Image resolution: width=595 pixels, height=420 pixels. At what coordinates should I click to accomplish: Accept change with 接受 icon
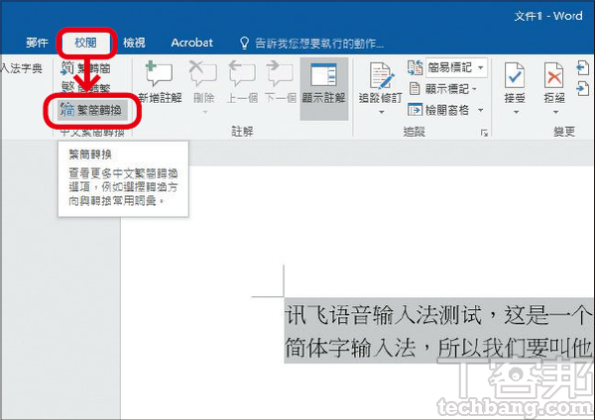[515, 75]
